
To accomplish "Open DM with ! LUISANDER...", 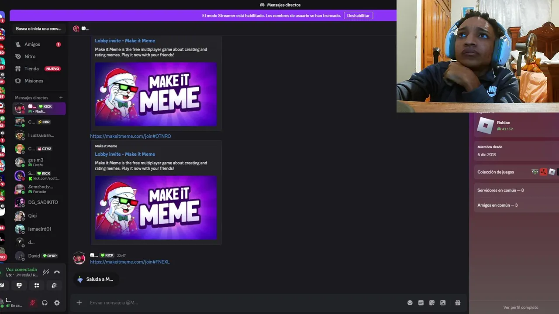I will [39, 136].
